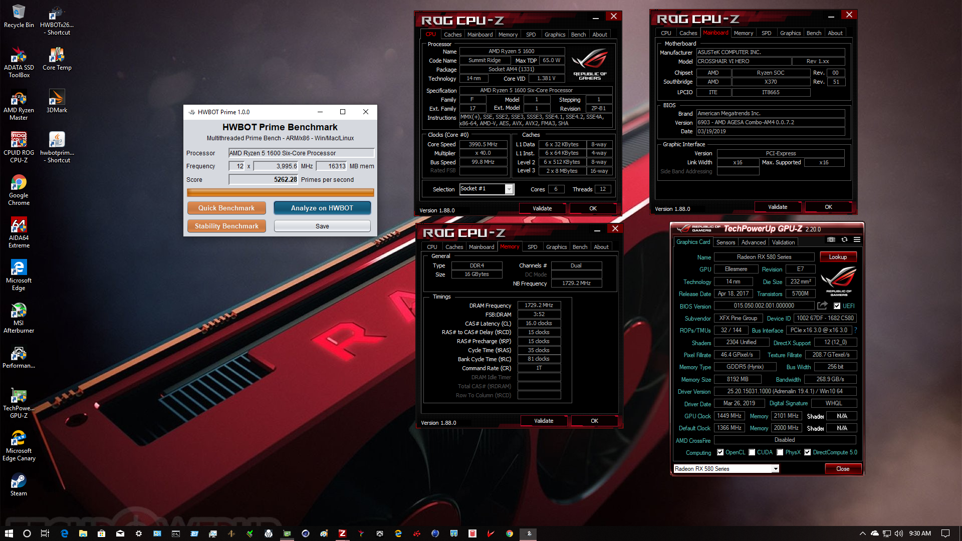Click the CPU-Z red Z taskbar icon

pos(342,533)
